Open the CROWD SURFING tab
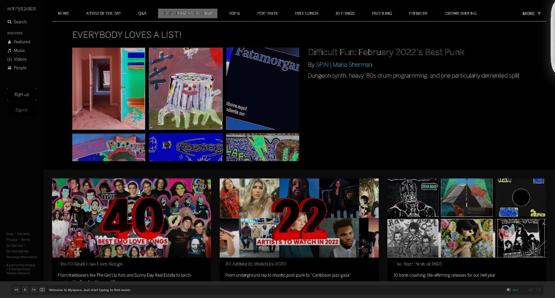This screenshot has height=298, width=555. (x=461, y=13)
